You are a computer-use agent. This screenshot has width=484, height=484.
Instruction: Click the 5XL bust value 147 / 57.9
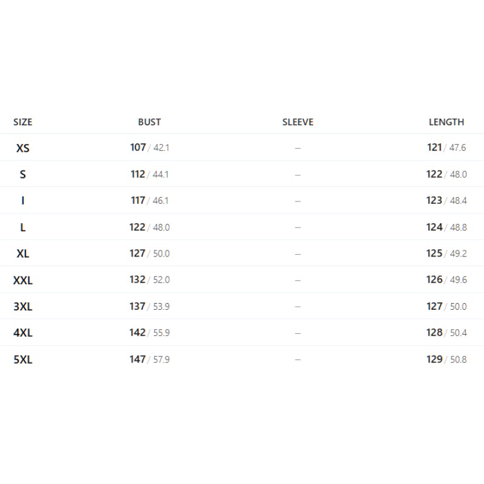pos(149,359)
